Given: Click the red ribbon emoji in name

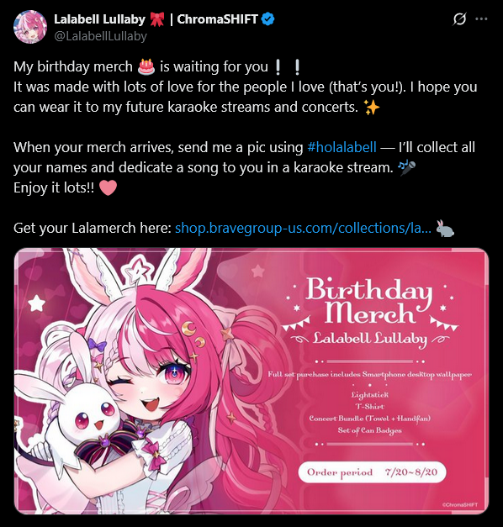Looking at the screenshot, I should coord(156,19).
